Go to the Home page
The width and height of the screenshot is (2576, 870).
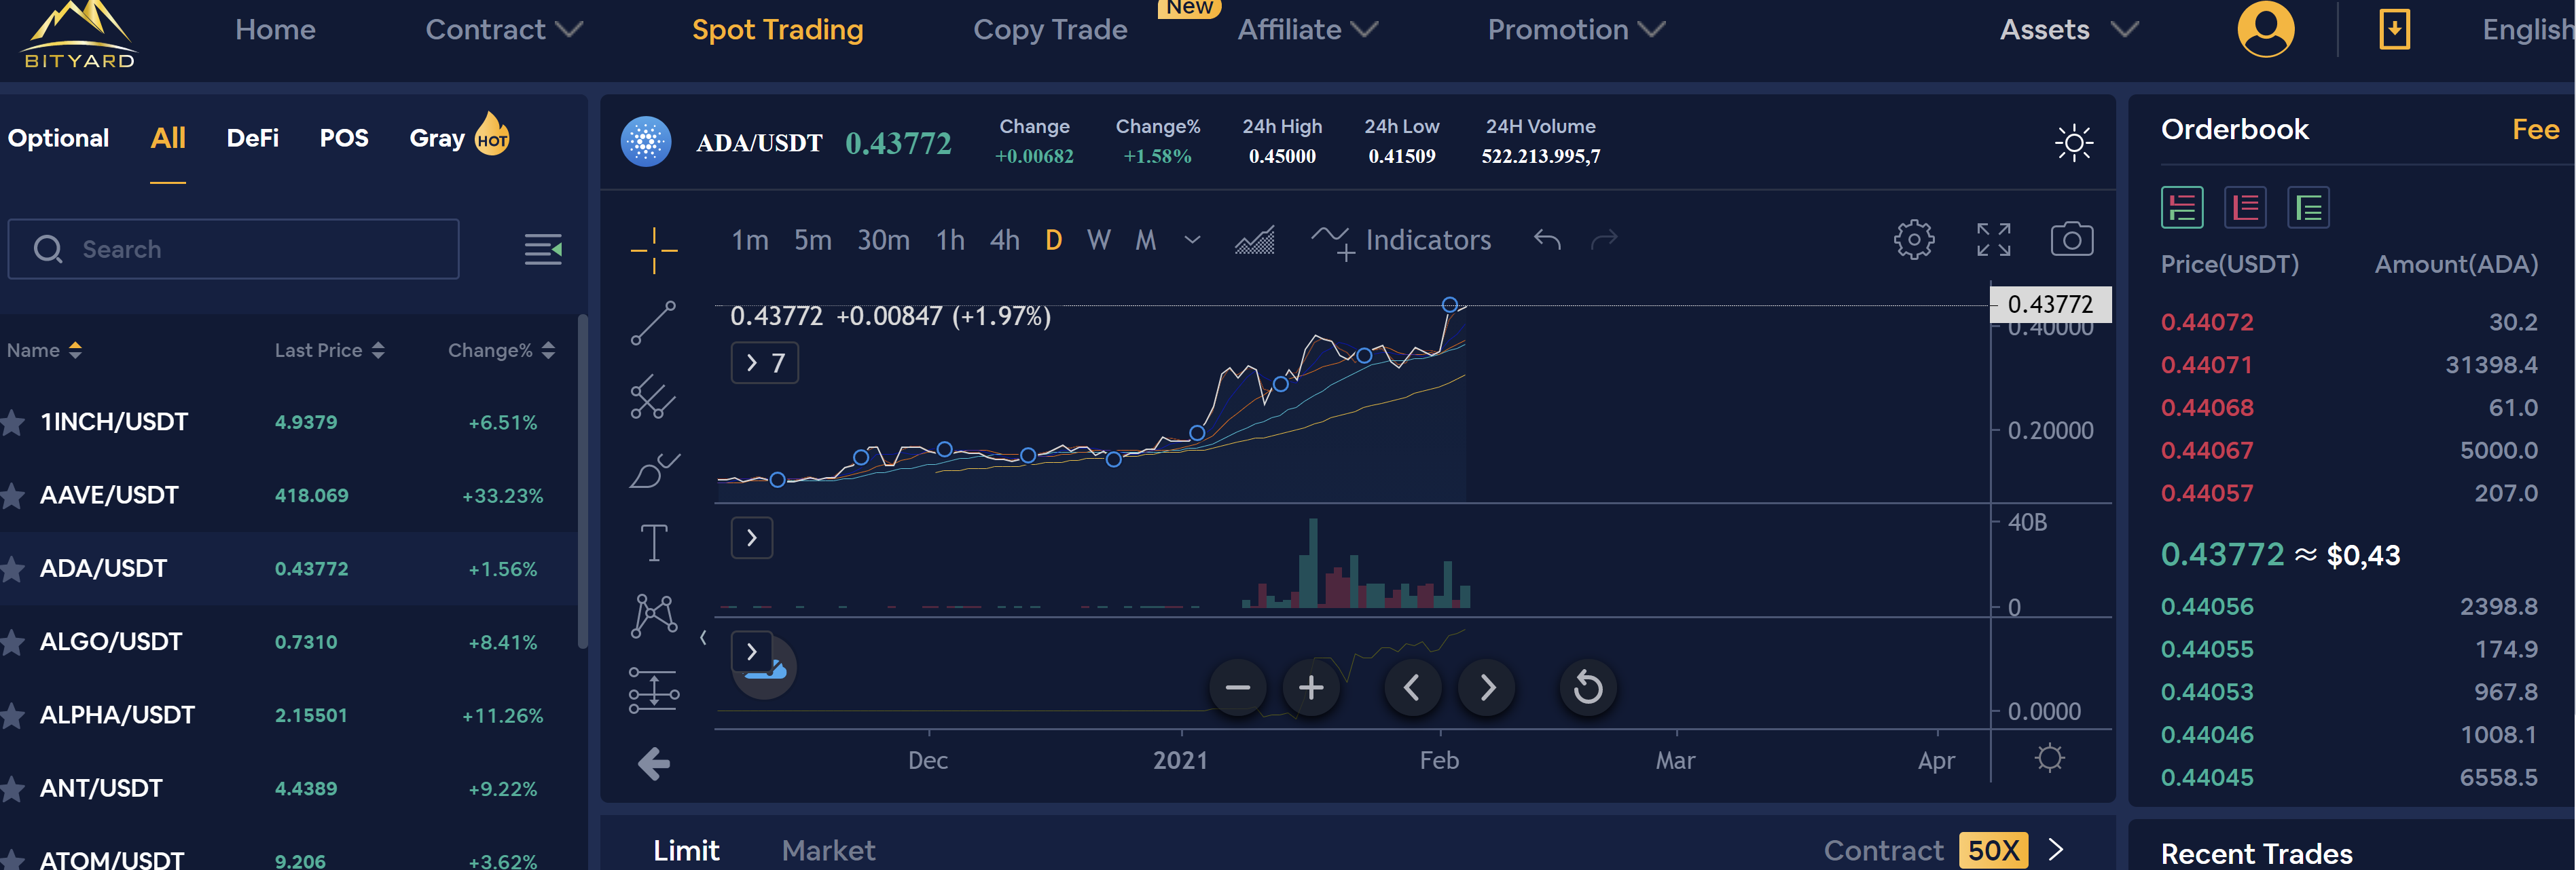275,30
